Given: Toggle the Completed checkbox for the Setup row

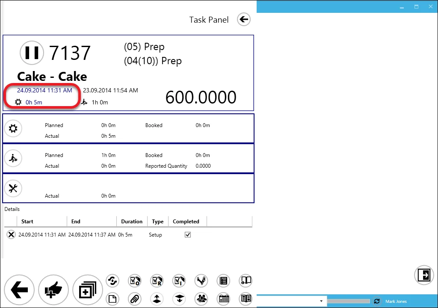Looking at the screenshot, I should pos(187,234).
